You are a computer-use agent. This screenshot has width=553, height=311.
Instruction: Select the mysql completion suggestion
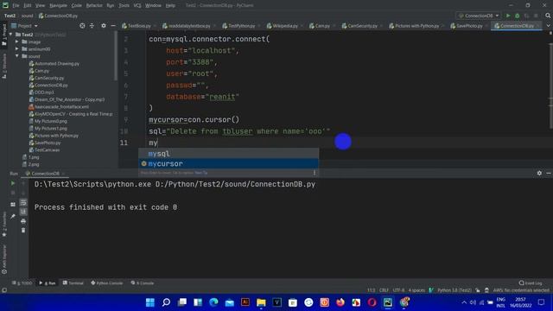tap(228, 154)
